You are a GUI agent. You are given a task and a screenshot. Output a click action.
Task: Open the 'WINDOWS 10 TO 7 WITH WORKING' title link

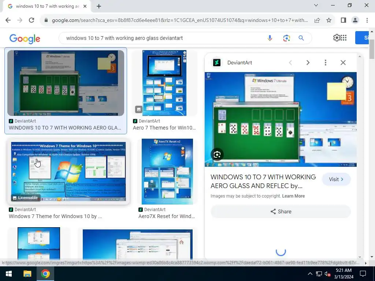point(263,181)
